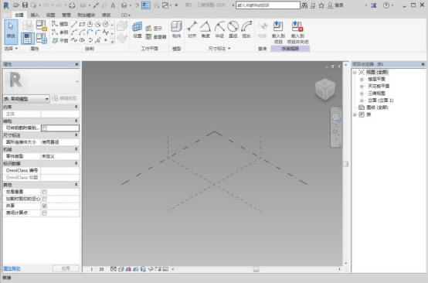
Task: Click the 模型 Model line tool
Action: [60, 24]
